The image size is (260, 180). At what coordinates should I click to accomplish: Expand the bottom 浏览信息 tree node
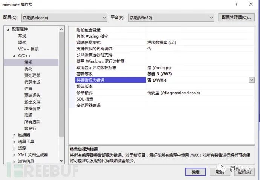[14, 162]
